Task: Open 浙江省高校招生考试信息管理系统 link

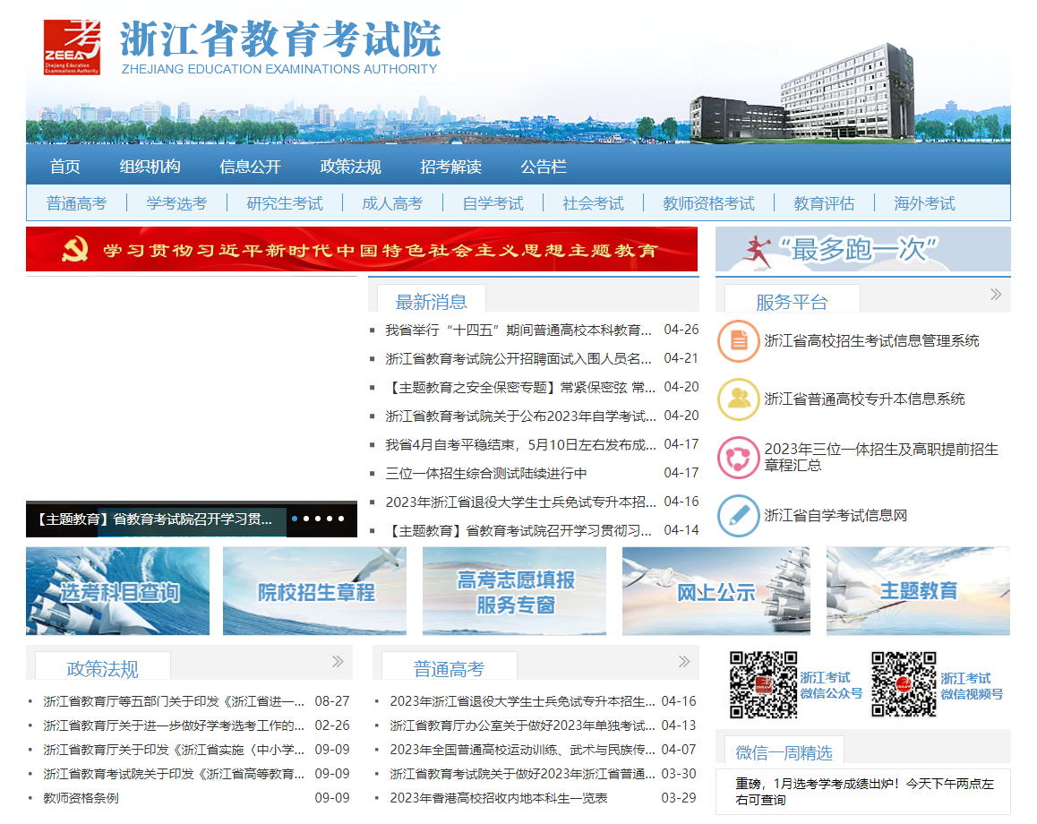Action: click(871, 341)
